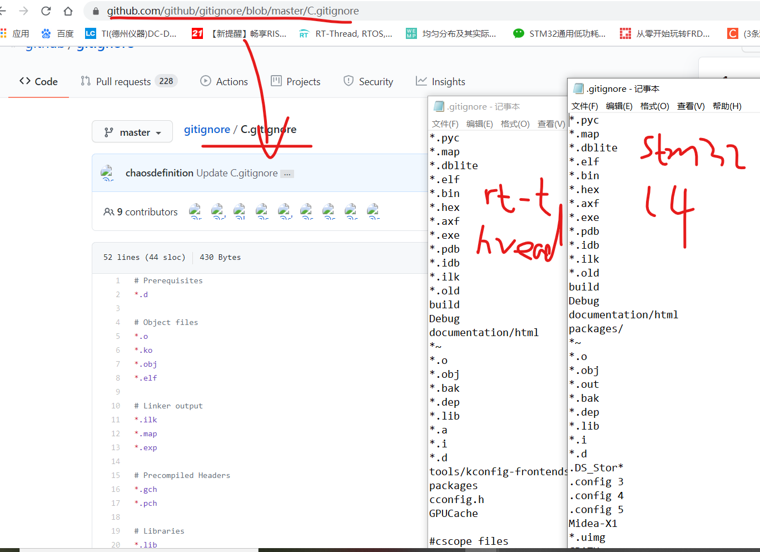Open the master branch dropdown
The height and width of the screenshot is (552, 760).
click(132, 132)
